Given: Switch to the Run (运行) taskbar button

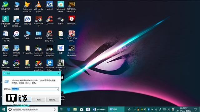Looking at the screenshot, I should click(116, 109).
